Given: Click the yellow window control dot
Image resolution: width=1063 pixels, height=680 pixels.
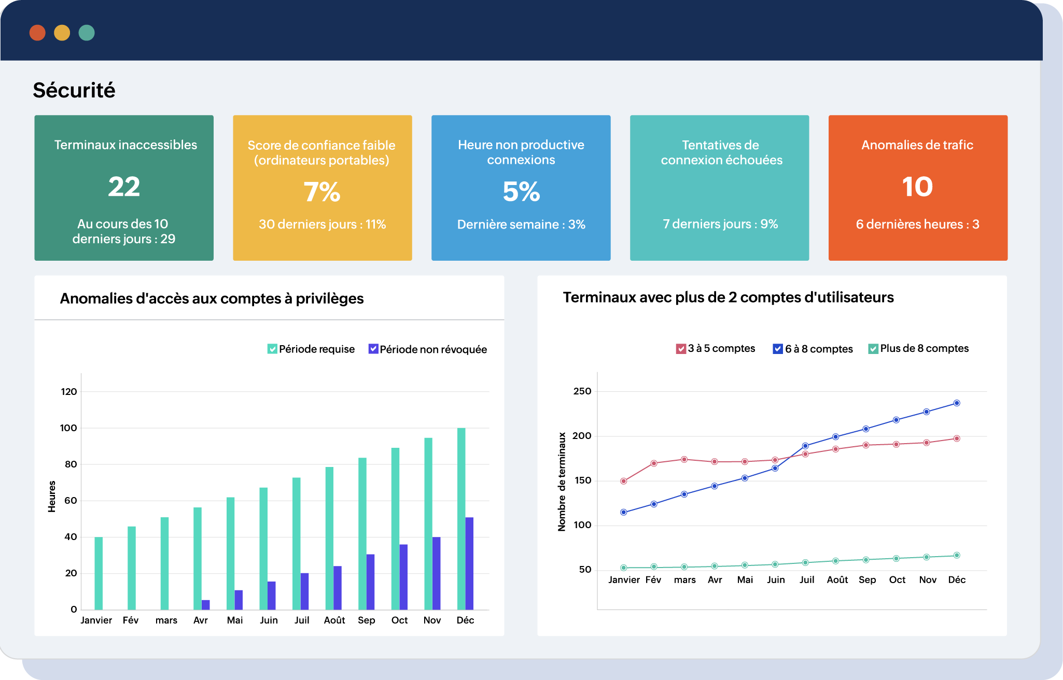Looking at the screenshot, I should [x=62, y=33].
